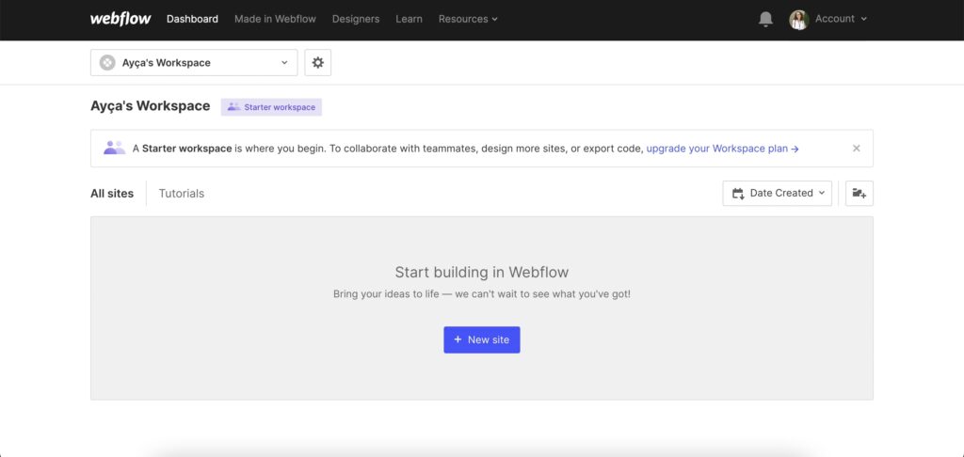Open the Learn nav item
The image size is (964, 457).
(409, 19)
